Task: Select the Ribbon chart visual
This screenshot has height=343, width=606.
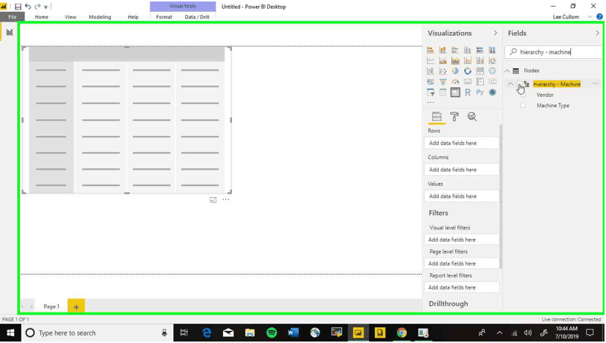Action: 492,60
